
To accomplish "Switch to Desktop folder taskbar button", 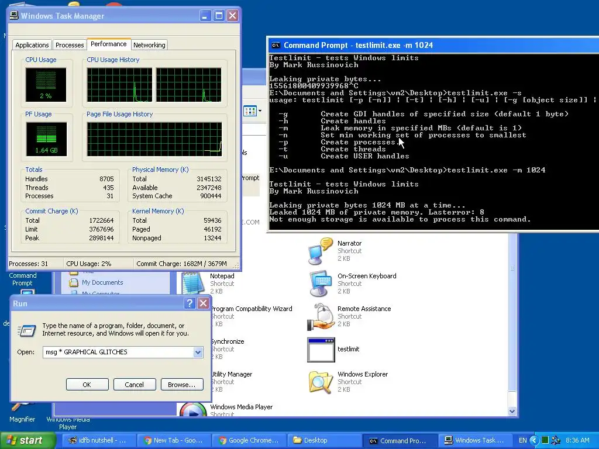I will point(323,440).
